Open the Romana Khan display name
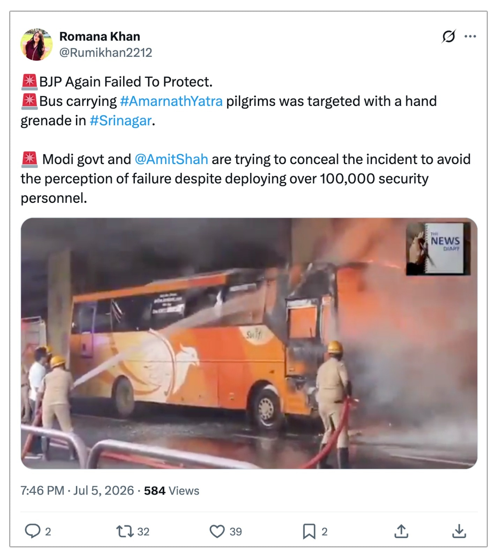 [x=100, y=36]
